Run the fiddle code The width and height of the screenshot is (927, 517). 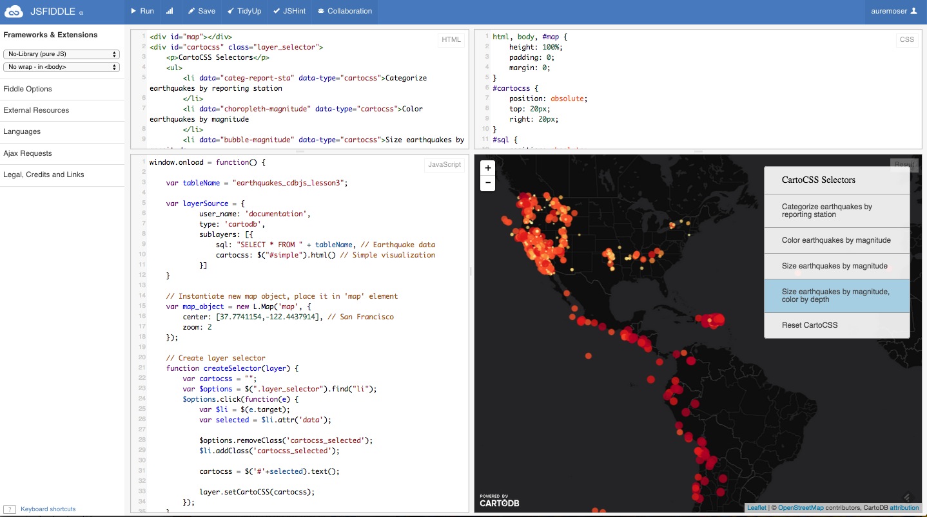142,11
